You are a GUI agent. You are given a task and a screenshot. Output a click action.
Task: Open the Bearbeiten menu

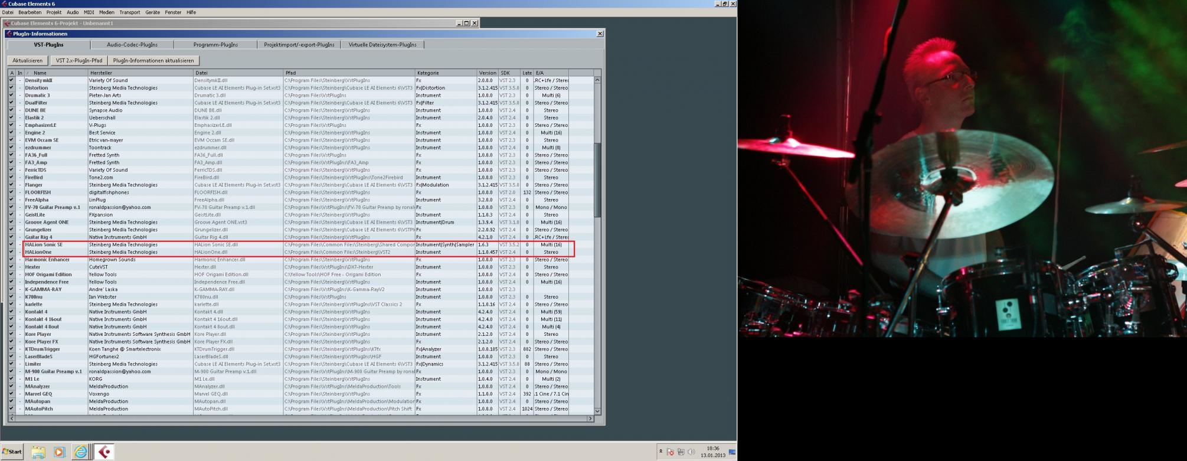coord(30,12)
